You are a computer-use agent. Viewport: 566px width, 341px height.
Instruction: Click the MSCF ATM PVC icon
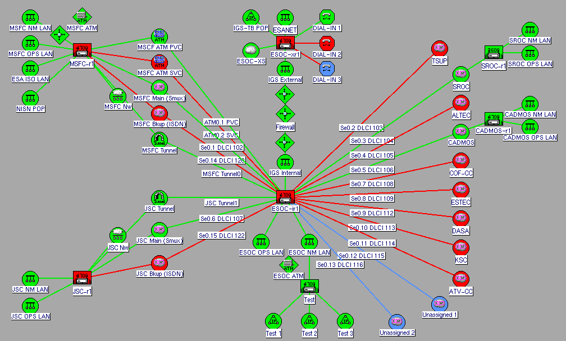[159, 36]
